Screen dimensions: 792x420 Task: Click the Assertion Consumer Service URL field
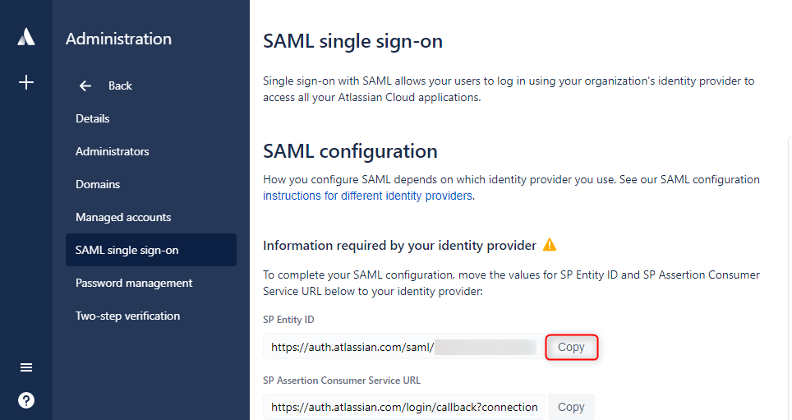tap(404, 407)
